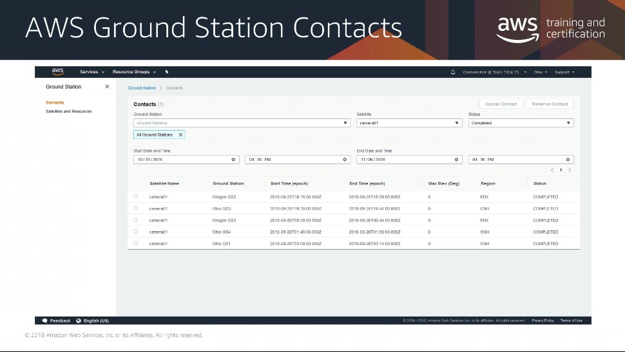Click the start date input 10/23/2018
Image resolution: width=625 pixels, height=352 pixels.
pyautogui.click(x=186, y=160)
